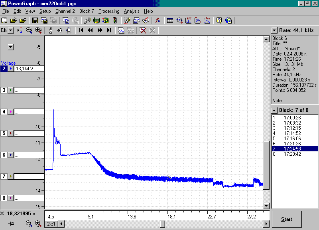This screenshot has width=319, height=230.
Task: Select block 3 at 17:12:15
Action: pyautogui.click(x=295, y=128)
